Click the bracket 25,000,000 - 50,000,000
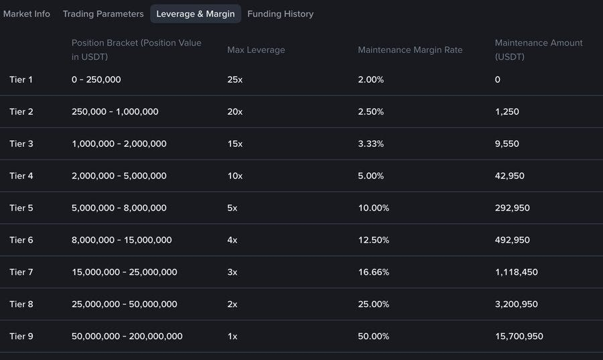Viewport: 603px width, 360px height. click(124, 304)
